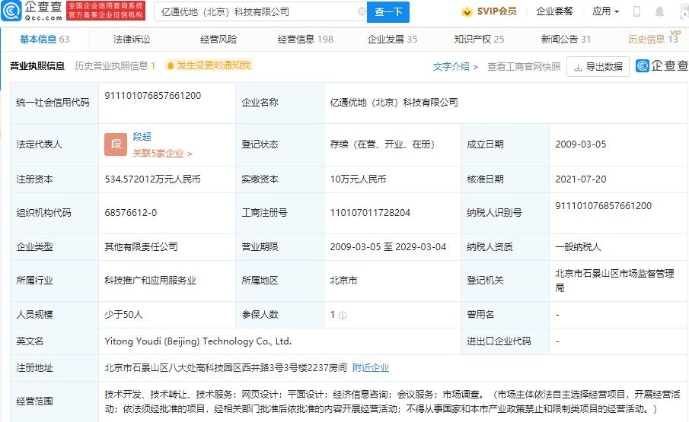689x422 pixels.
Task: Switch to the 法律诉讼 tab
Action: (132, 39)
